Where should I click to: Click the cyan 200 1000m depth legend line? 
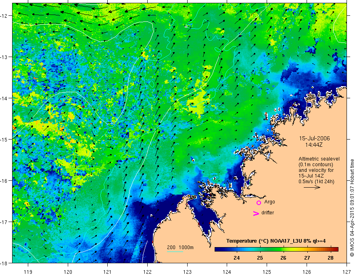click(175, 252)
